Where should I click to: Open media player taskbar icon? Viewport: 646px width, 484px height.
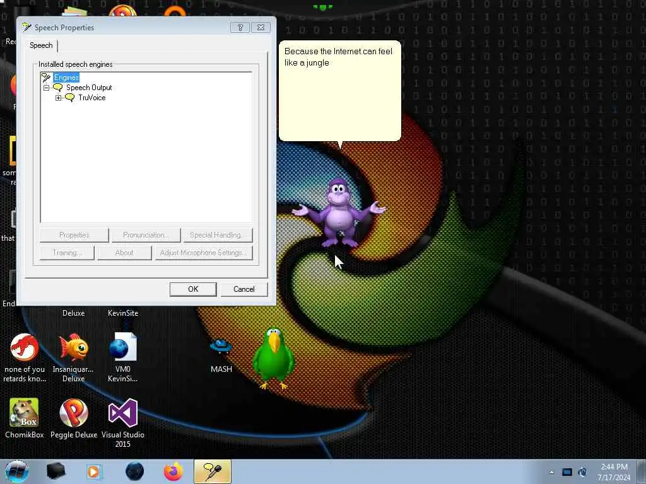(x=94, y=471)
